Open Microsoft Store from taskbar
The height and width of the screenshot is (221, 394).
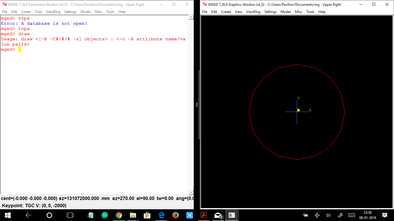pos(147,215)
